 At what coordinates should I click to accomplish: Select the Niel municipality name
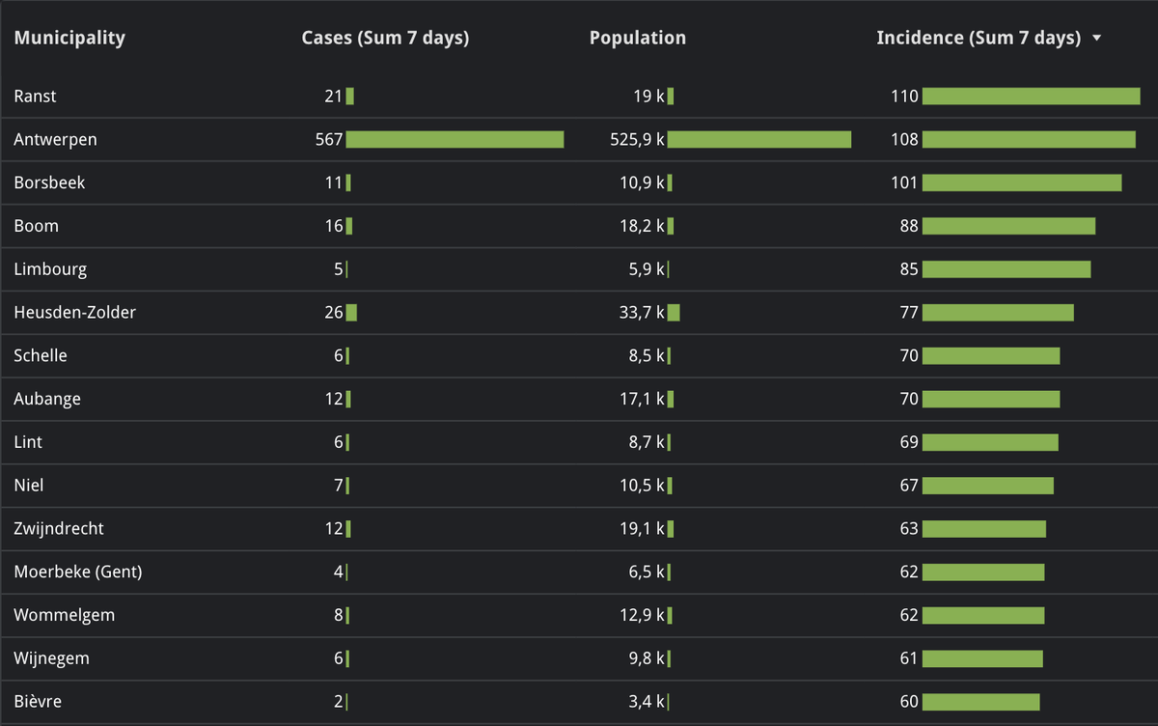point(29,486)
